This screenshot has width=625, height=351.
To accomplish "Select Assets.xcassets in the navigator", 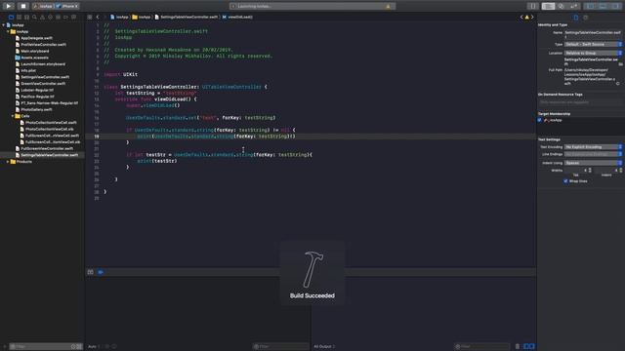I will [35, 58].
